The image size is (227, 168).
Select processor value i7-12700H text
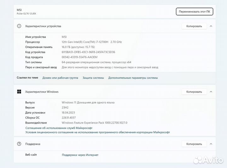[92, 42]
